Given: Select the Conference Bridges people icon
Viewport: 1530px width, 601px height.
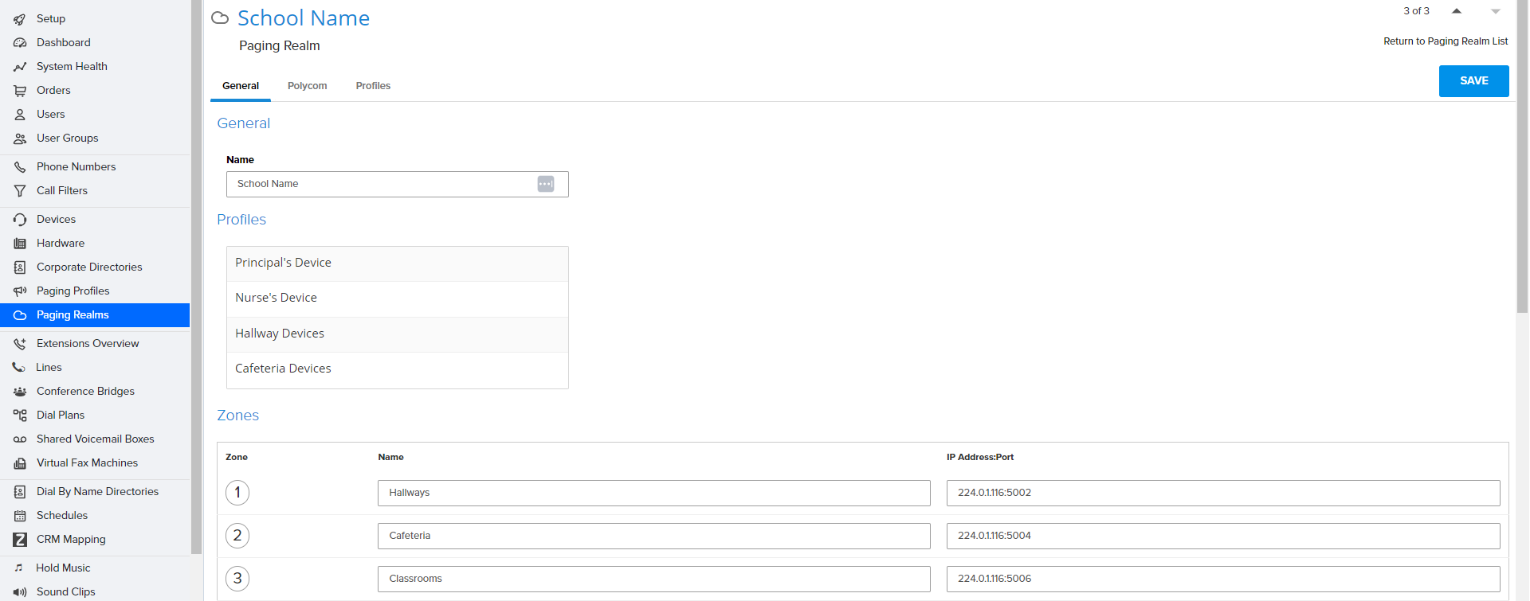Looking at the screenshot, I should tap(21, 391).
